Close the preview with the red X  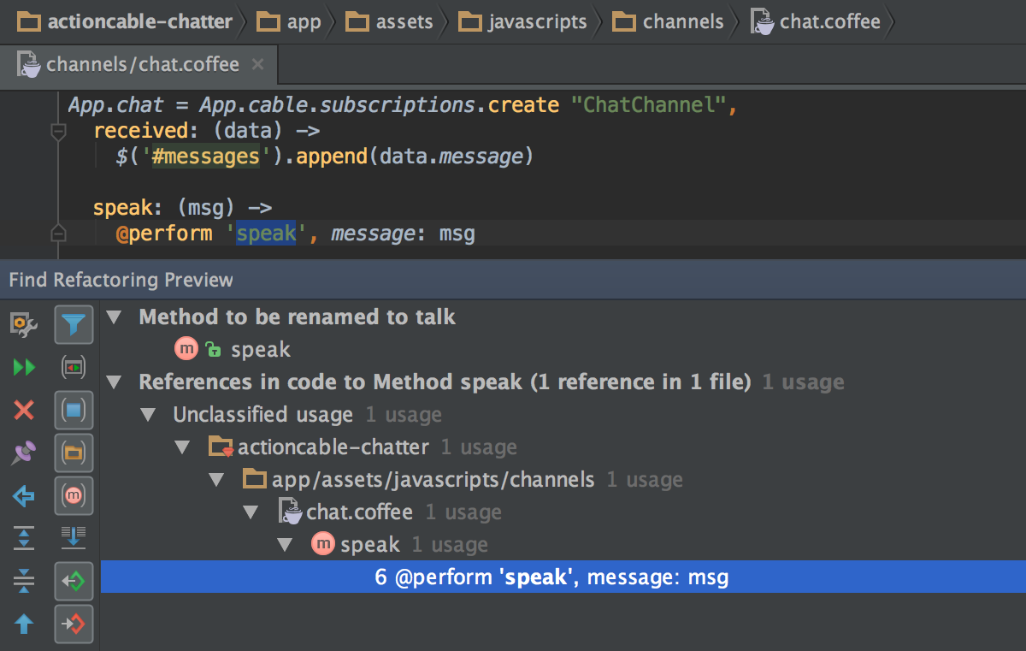coord(24,411)
